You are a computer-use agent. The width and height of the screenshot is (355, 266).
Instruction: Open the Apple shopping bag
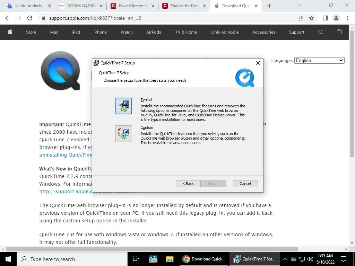(339, 32)
